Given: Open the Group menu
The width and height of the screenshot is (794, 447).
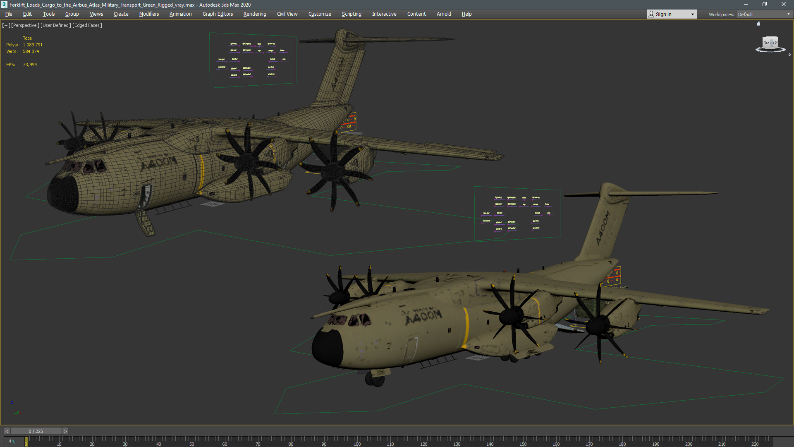Looking at the screenshot, I should pos(72,14).
